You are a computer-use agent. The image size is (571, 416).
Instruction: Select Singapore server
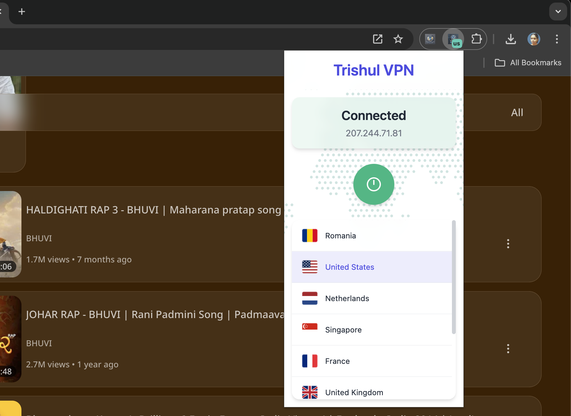[x=372, y=330]
